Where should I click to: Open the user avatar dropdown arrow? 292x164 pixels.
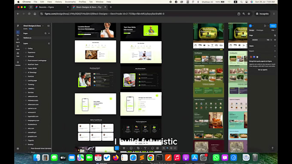pyautogui.click(x=252, y=26)
